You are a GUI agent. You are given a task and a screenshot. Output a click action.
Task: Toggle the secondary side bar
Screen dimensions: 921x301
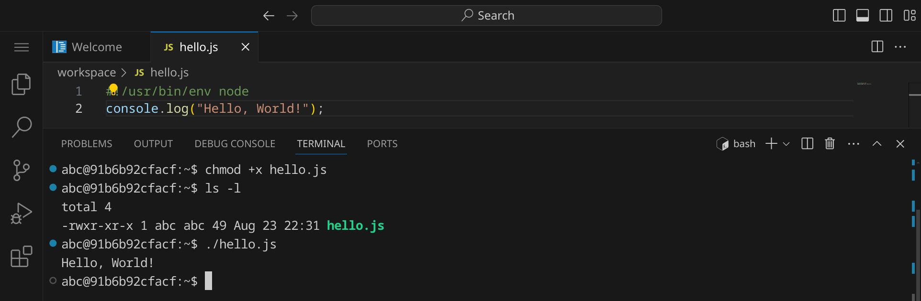[886, 16]
